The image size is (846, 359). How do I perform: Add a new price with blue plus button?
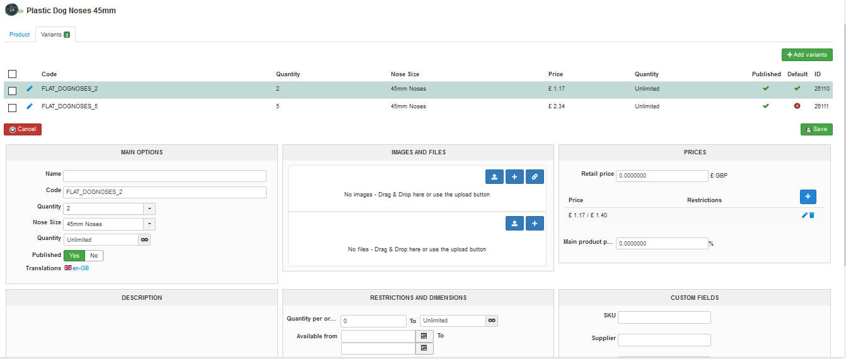[x=808, y=197]
